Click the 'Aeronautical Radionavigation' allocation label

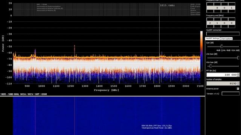(x=49, y=7)
